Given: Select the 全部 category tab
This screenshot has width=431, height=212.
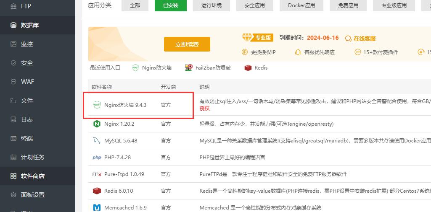Looking at the screenshot, I should coord(135,5).
